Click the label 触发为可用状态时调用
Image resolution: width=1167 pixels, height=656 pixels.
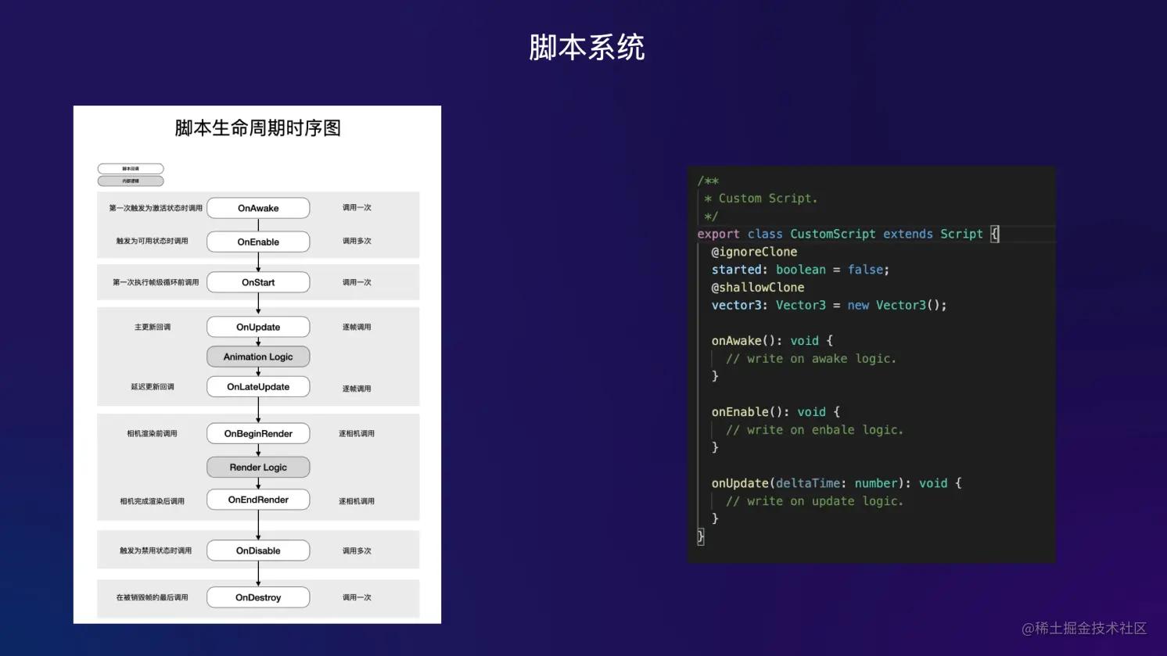pos(153,241)
